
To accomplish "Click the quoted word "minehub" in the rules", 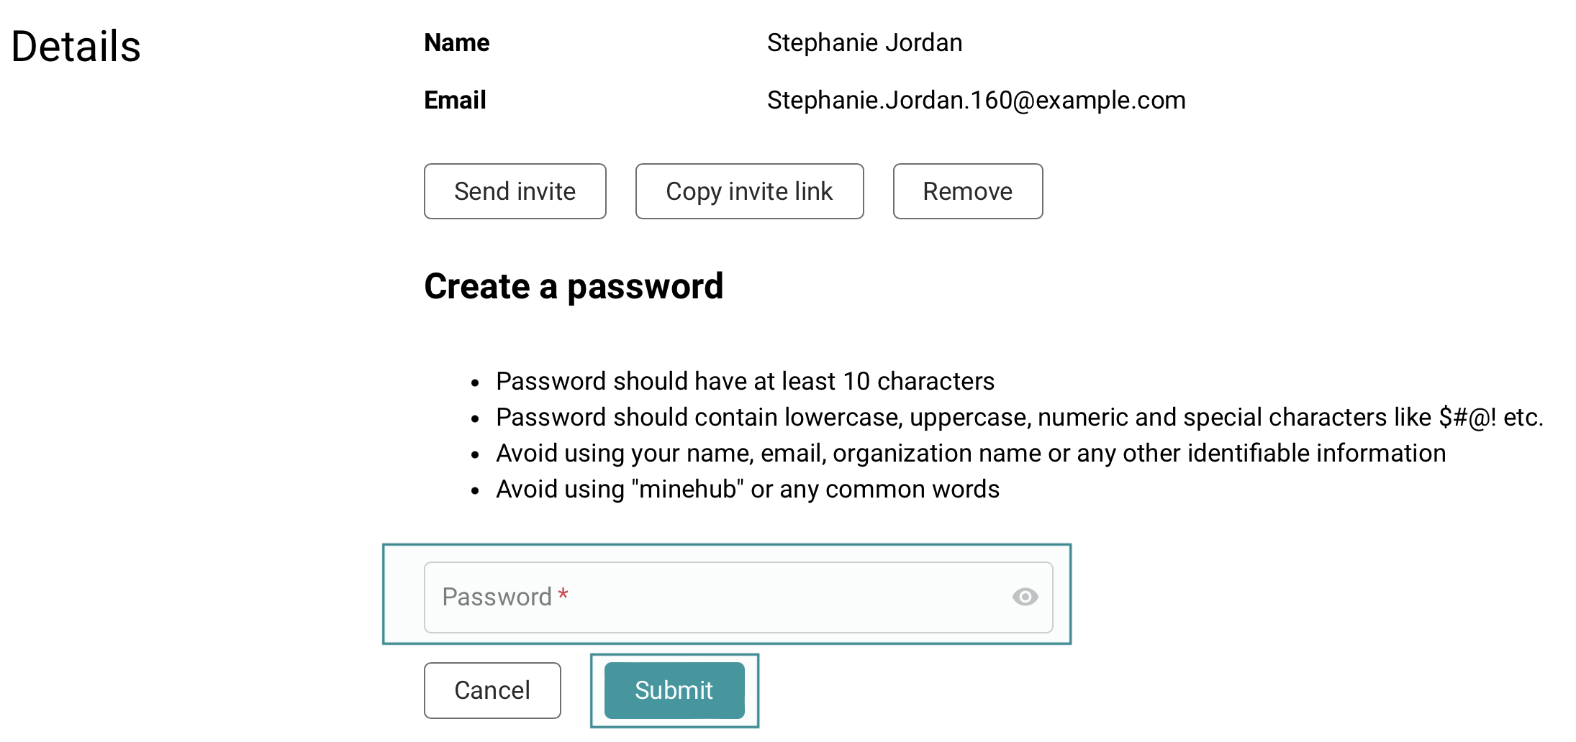I will [687, 489].
